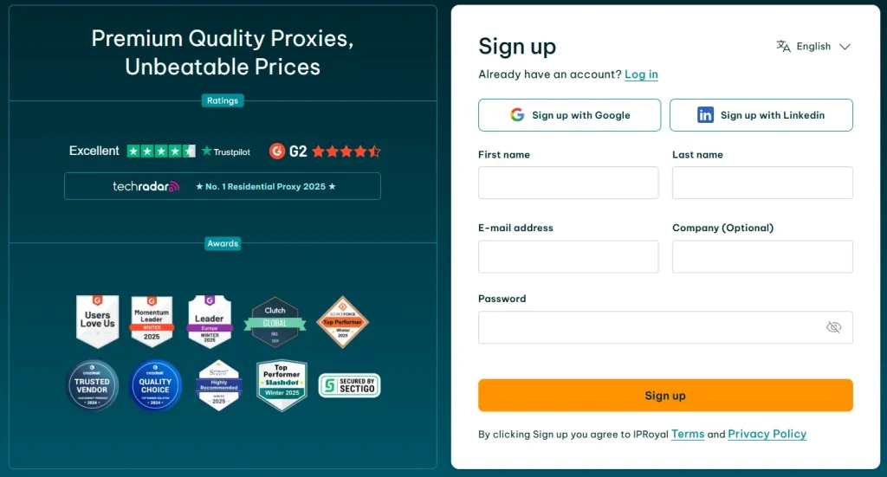Image resolution: width=887 pixels, height=477 pixels.
Task: Open the English language dropdown
Action: (x=813, y=47)
